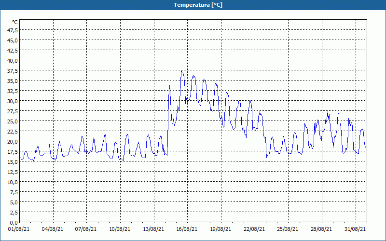Select the 07/08/21 date label
The height and width of the screenshot is (241, 386).
[x=86, y=229]
